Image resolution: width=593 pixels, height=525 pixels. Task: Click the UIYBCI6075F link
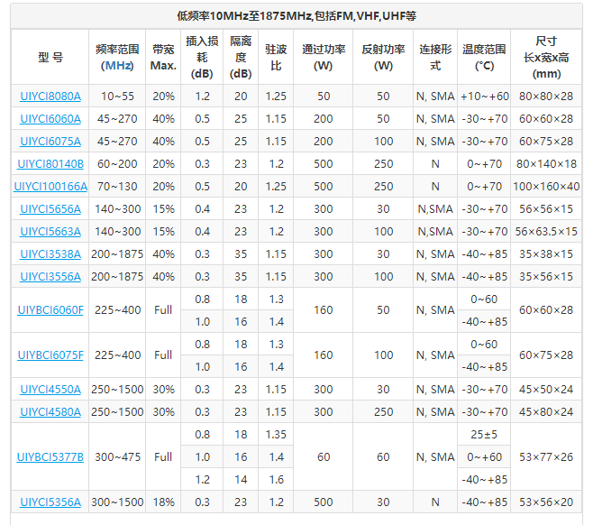50,355
